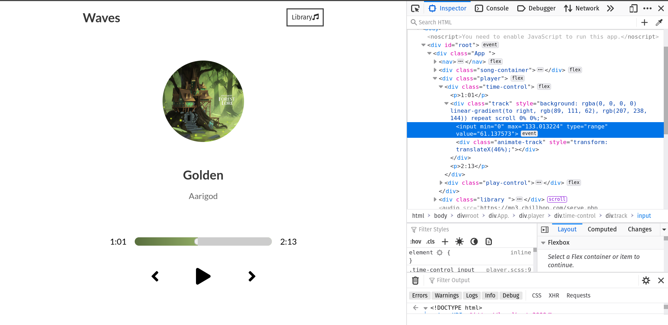
Task: Show event listeners on root div
Action: point(490,45)
